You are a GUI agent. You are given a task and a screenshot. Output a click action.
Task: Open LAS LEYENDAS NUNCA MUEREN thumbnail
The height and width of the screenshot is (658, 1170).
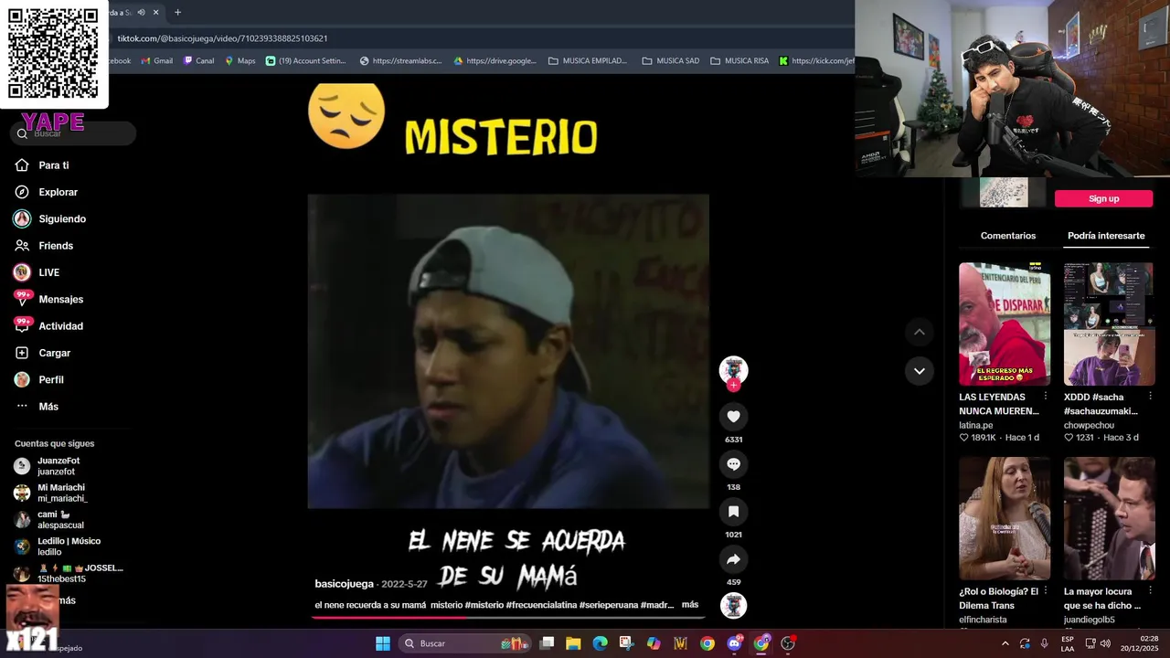pyautogui.click(x=1005, y=324)
